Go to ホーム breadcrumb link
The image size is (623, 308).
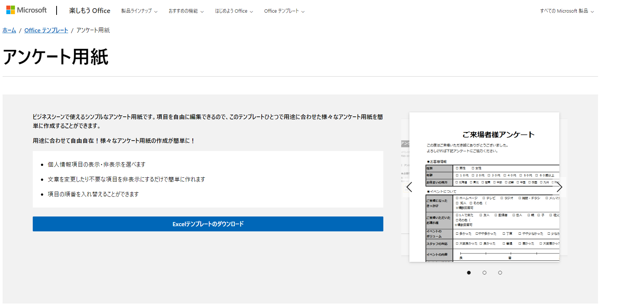(9, 31)
